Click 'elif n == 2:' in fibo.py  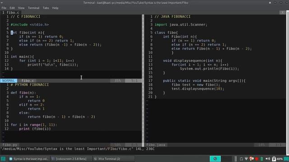pos(32,105)
